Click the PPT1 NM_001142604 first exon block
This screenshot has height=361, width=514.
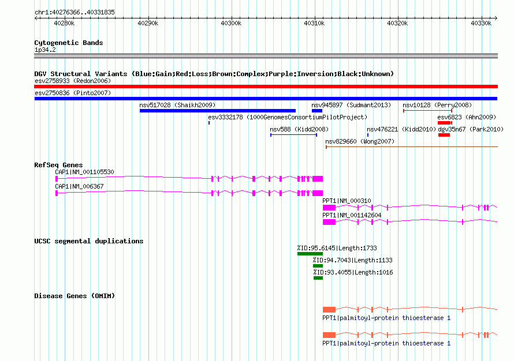pos(329,222)
